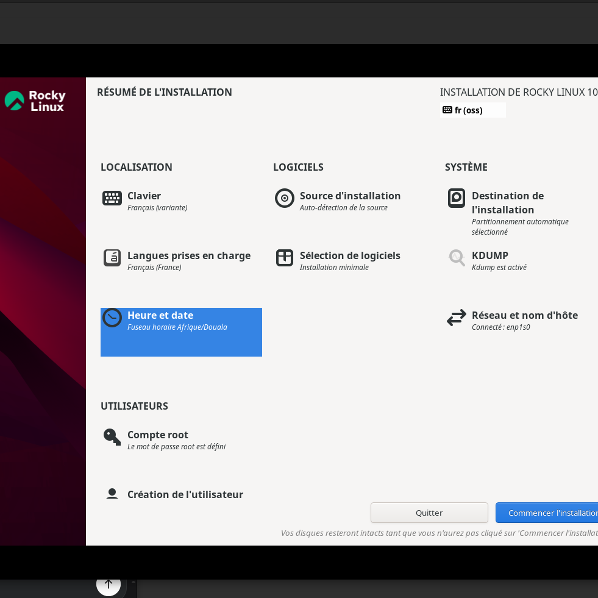Click Commencer l'installation button

[547, 513]
